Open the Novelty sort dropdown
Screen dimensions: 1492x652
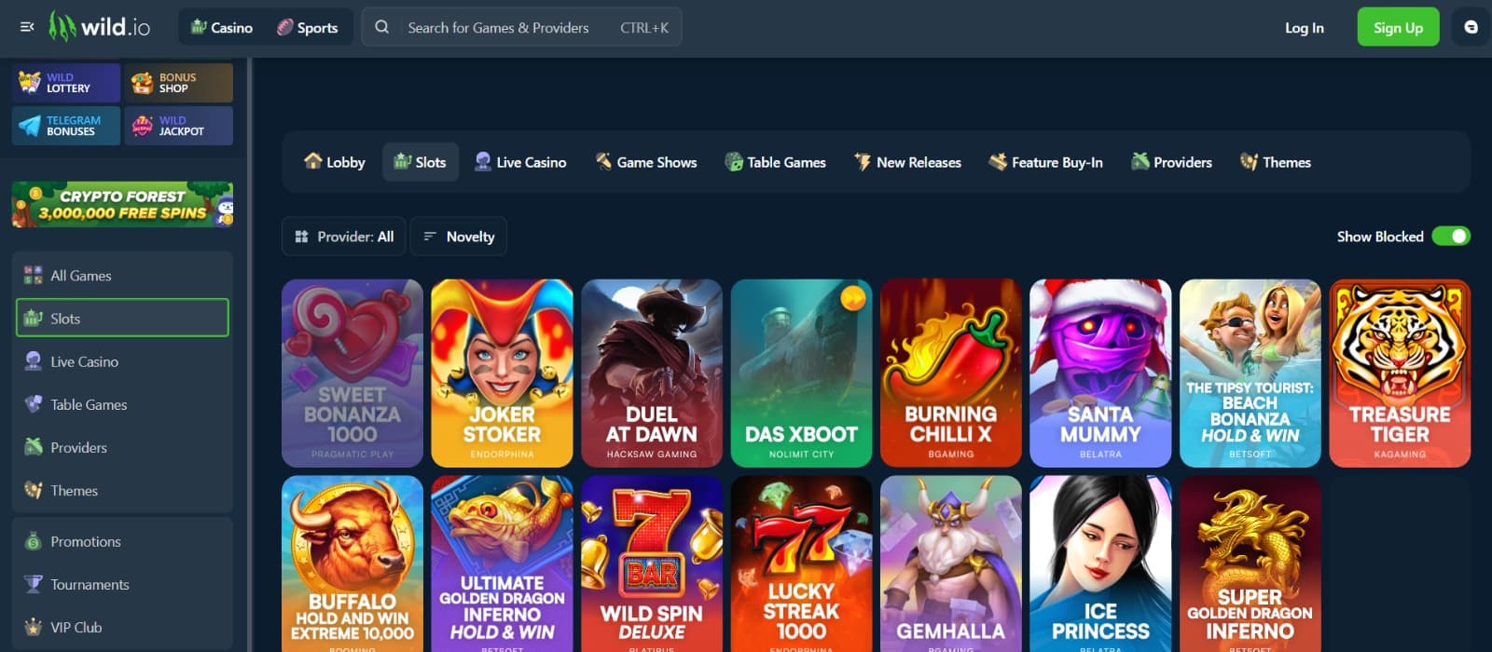coord(459,237)
